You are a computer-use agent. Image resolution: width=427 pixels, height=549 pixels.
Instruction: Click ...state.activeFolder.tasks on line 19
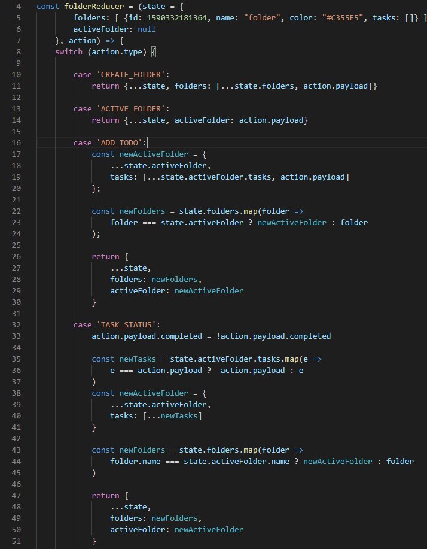click(x=209, y=177)
